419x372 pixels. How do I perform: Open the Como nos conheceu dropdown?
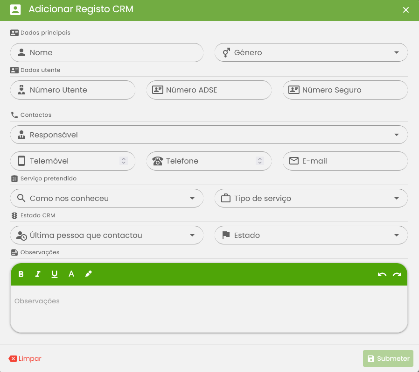107,198
